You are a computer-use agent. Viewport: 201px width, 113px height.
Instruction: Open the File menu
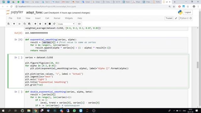(10, 18)
